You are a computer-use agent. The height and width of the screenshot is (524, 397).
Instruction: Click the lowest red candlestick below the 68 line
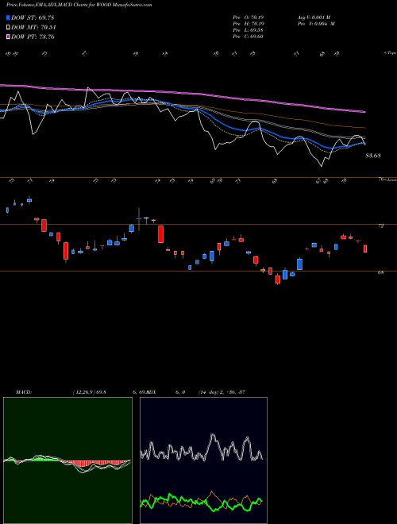tap(278, 279)
